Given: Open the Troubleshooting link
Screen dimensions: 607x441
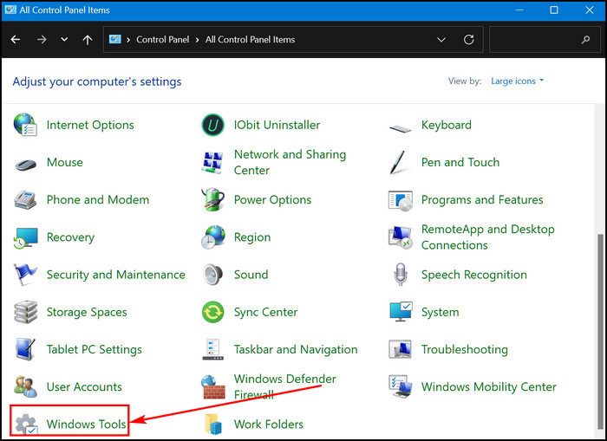Looking at the screenshot, I should 465,350.
